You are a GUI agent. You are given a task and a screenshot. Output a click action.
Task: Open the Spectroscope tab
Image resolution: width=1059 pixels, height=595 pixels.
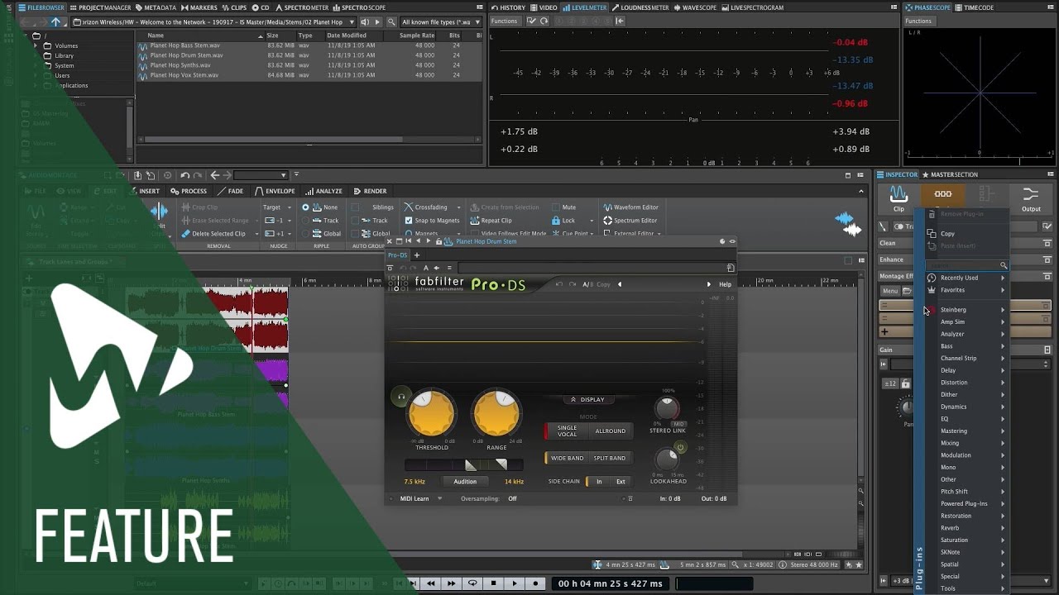tap(359, 7)
